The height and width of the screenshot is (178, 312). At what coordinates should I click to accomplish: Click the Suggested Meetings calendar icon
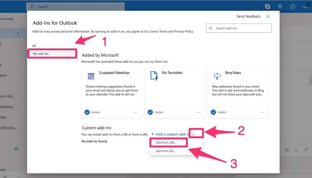click(91, 76)
